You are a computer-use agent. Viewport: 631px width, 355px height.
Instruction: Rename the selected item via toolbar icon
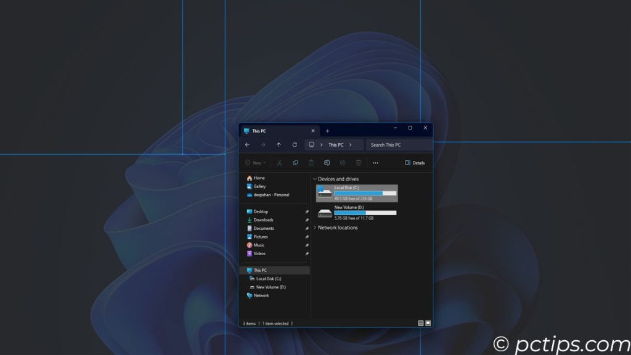pos(327,163)
